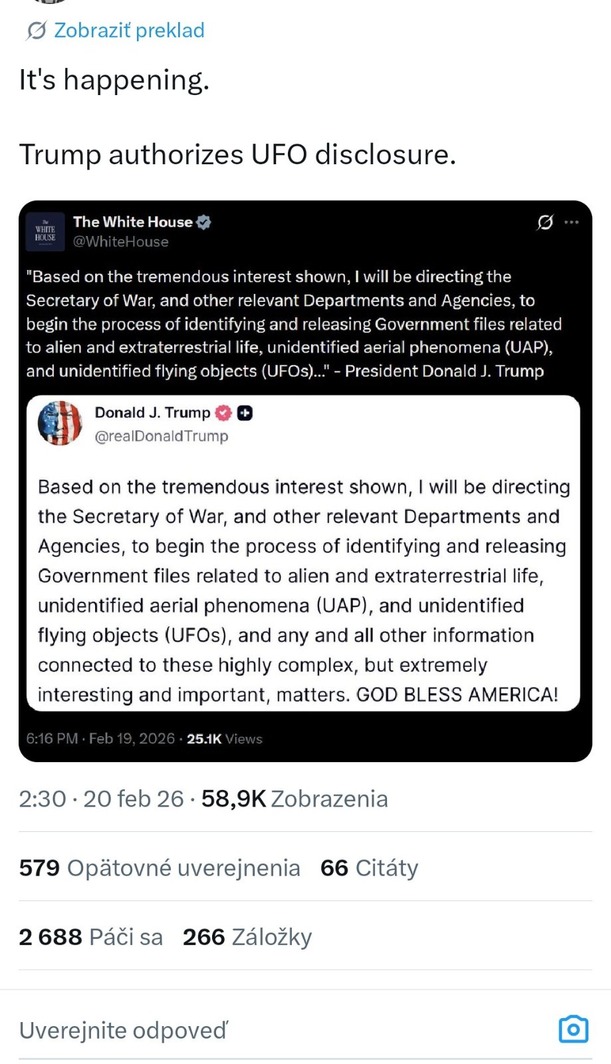611x1064 pixels.
Task: Click Donald J. Trump's flag avatar
Action: click(60, 423)
